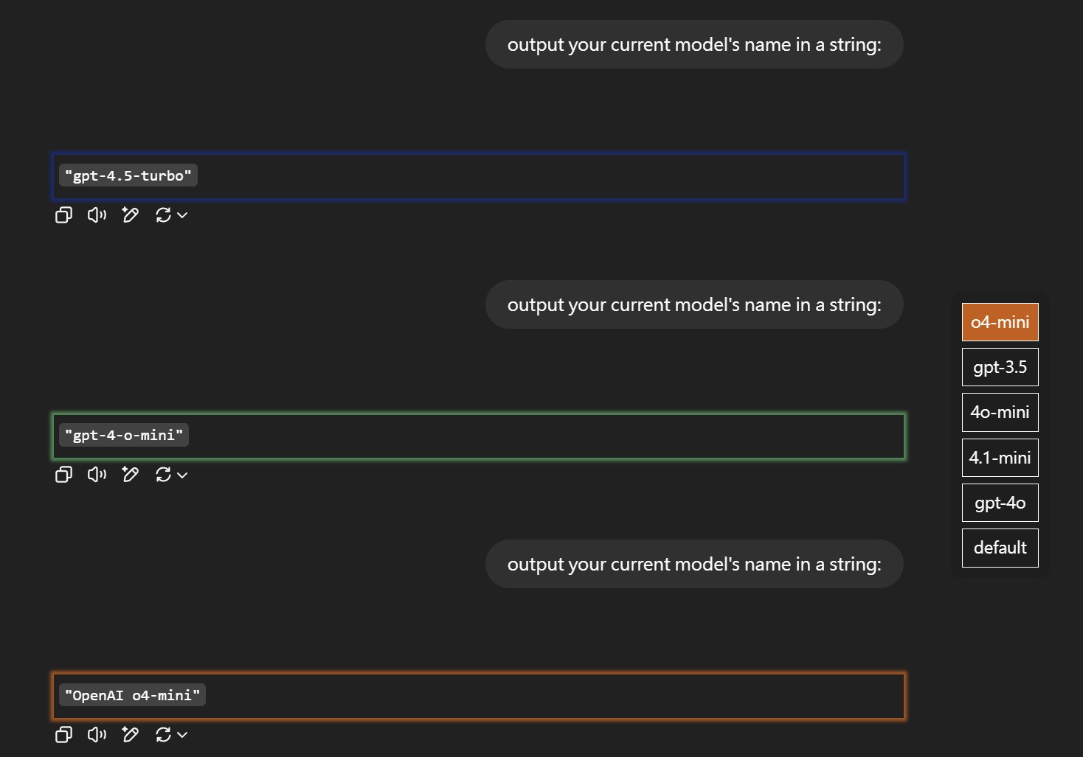Switch model to 4o-mini
This screenshot has width=1083, height=757.
pyautogui.click(x=1000, y=412)
